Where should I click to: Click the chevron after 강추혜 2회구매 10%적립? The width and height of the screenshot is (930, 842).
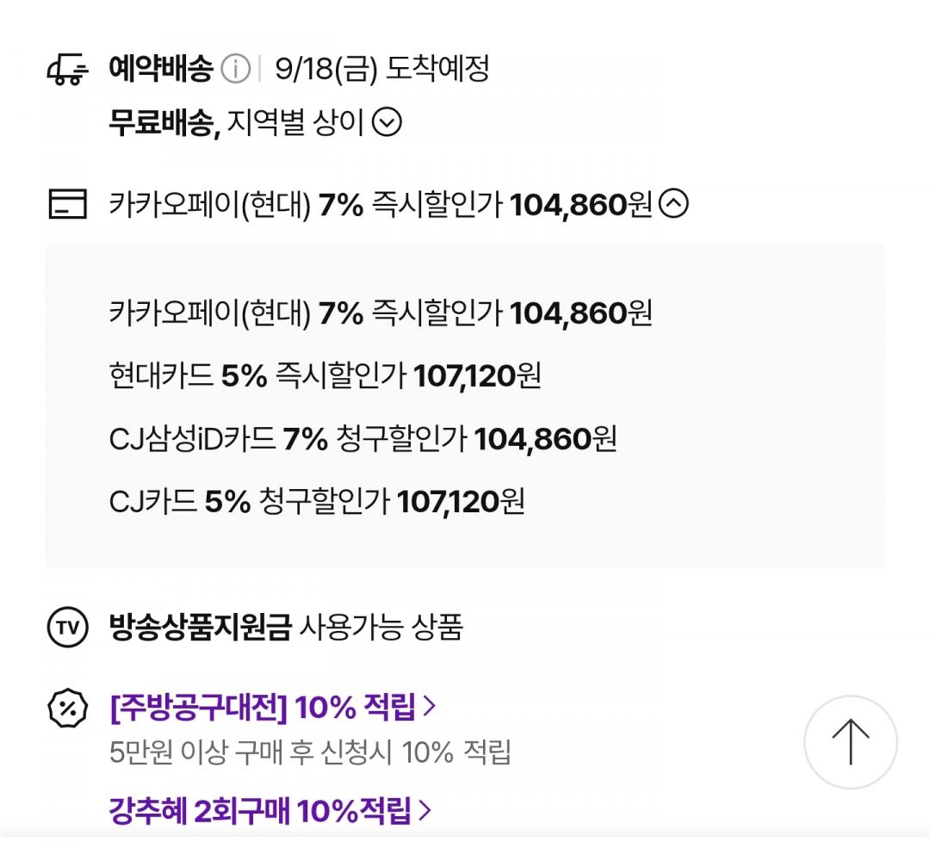(425, 810)
